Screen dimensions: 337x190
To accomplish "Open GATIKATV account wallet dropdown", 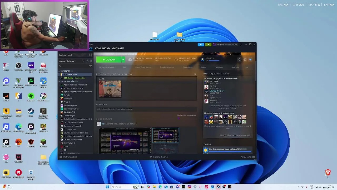I will 225,45.
